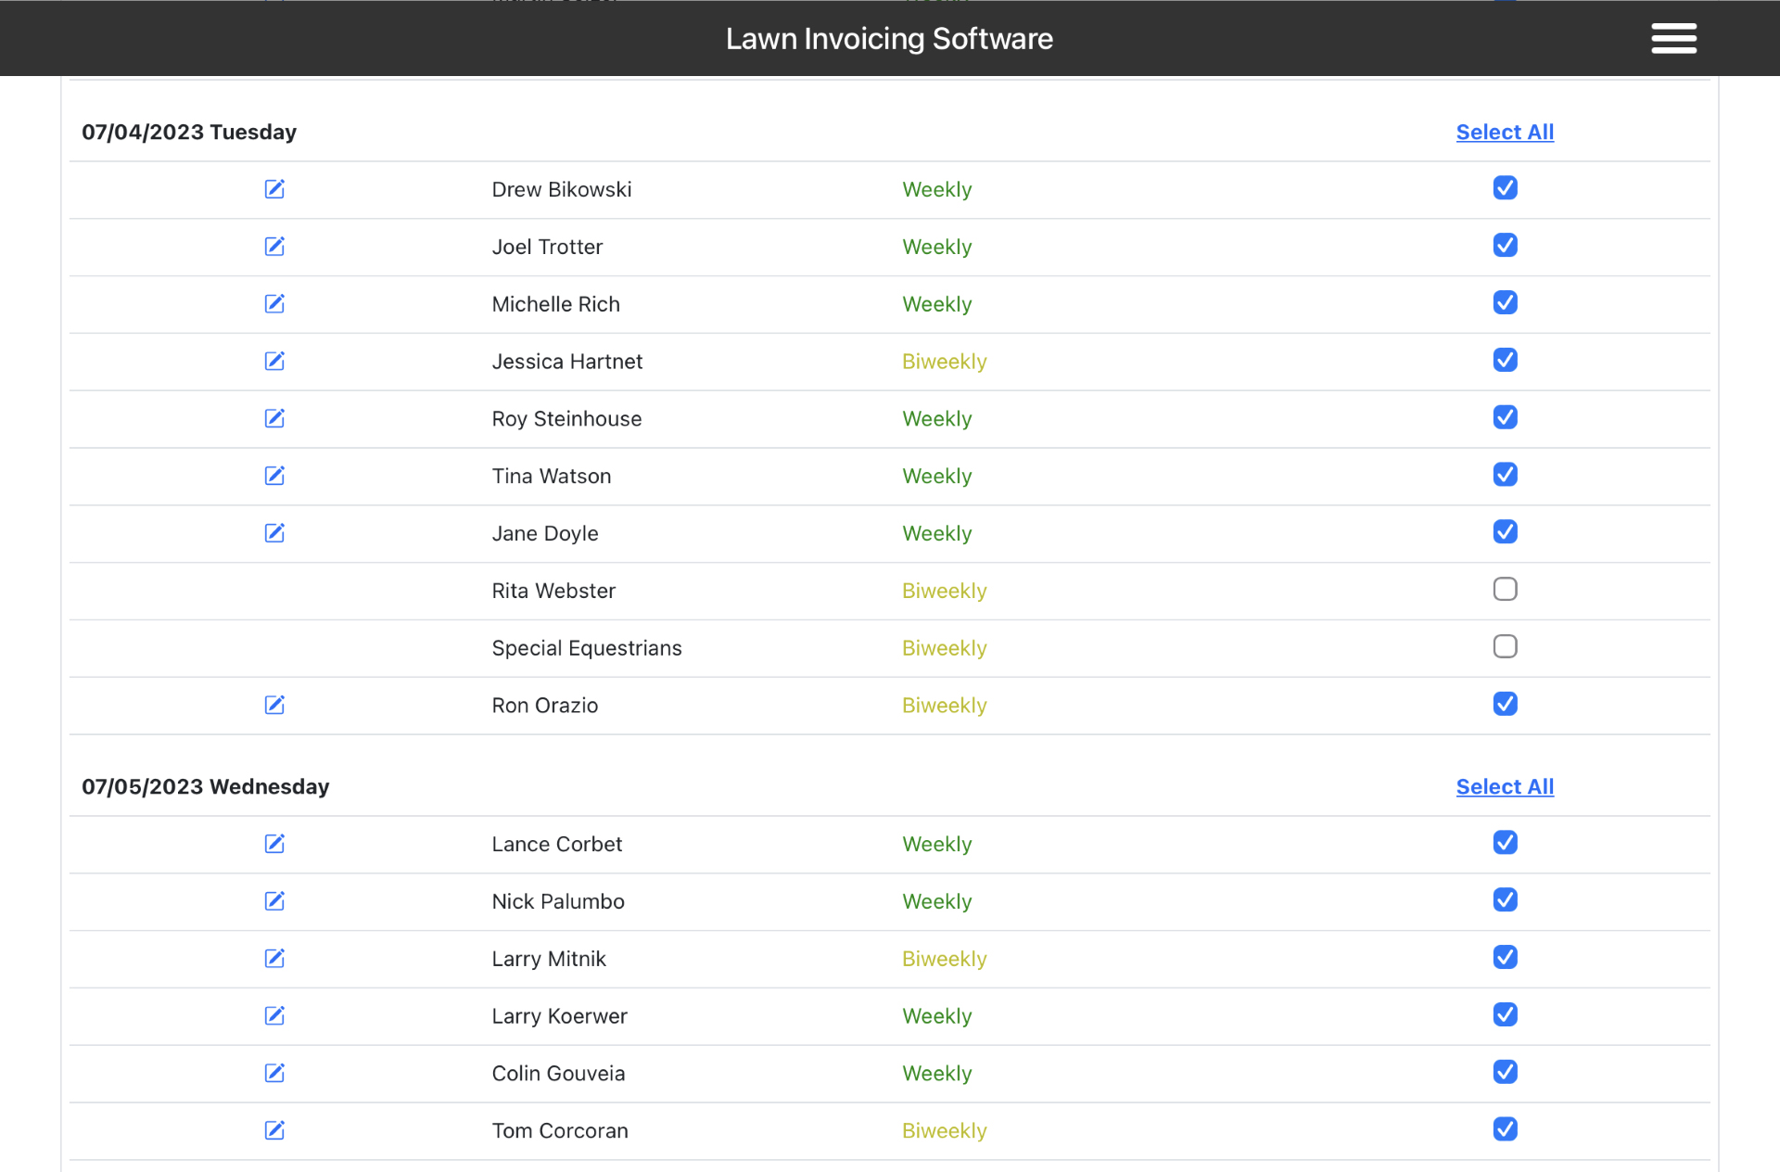Click the Lawn Invoicing Software title
The height and width of the screenshot is (1172, 1780).
coord(888,39)
